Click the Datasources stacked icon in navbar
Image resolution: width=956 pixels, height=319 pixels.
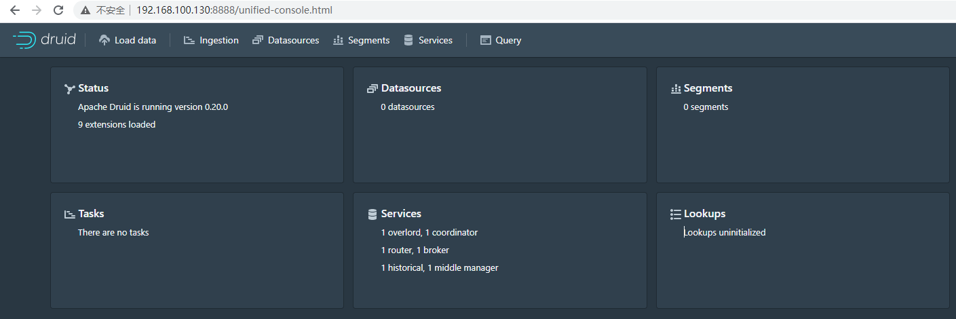257,40
